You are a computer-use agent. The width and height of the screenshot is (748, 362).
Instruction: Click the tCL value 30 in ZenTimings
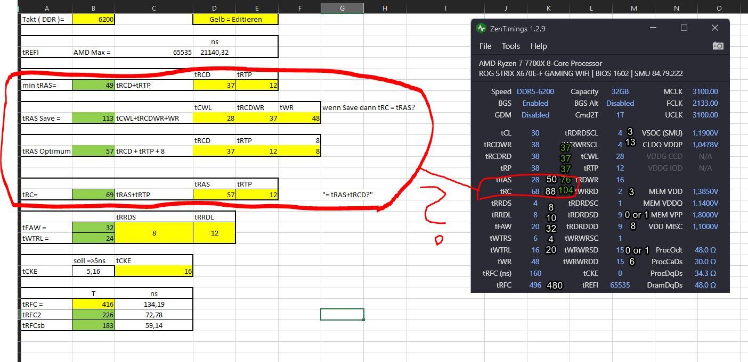[x=535, y=133]
